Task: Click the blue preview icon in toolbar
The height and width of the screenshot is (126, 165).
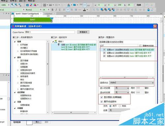Action: click(27, 5)
